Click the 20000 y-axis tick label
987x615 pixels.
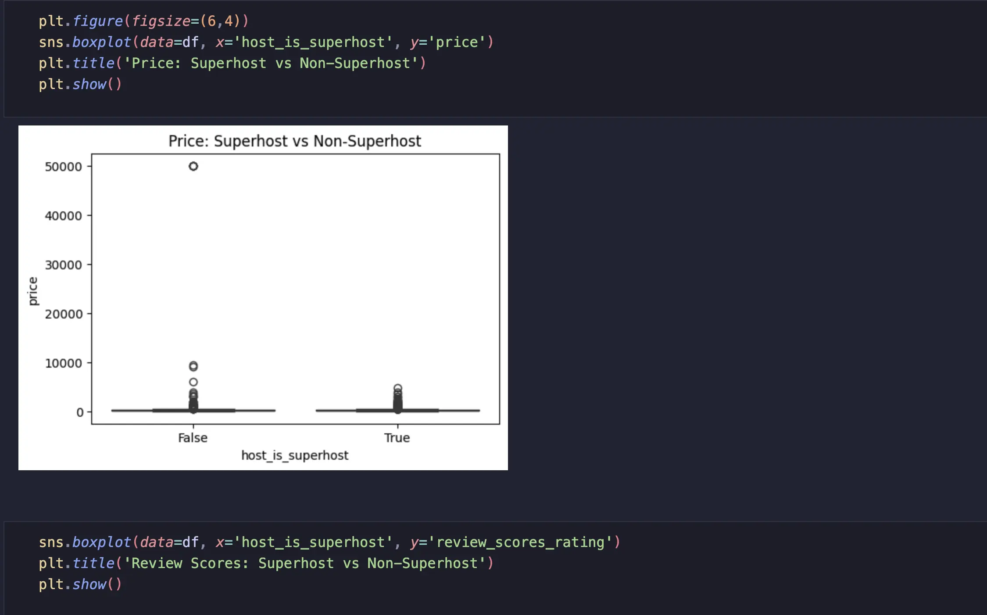click(63, 314)
